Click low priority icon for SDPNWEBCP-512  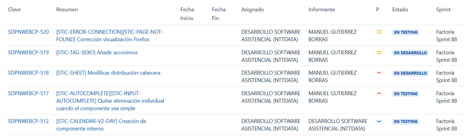(379, 121)
